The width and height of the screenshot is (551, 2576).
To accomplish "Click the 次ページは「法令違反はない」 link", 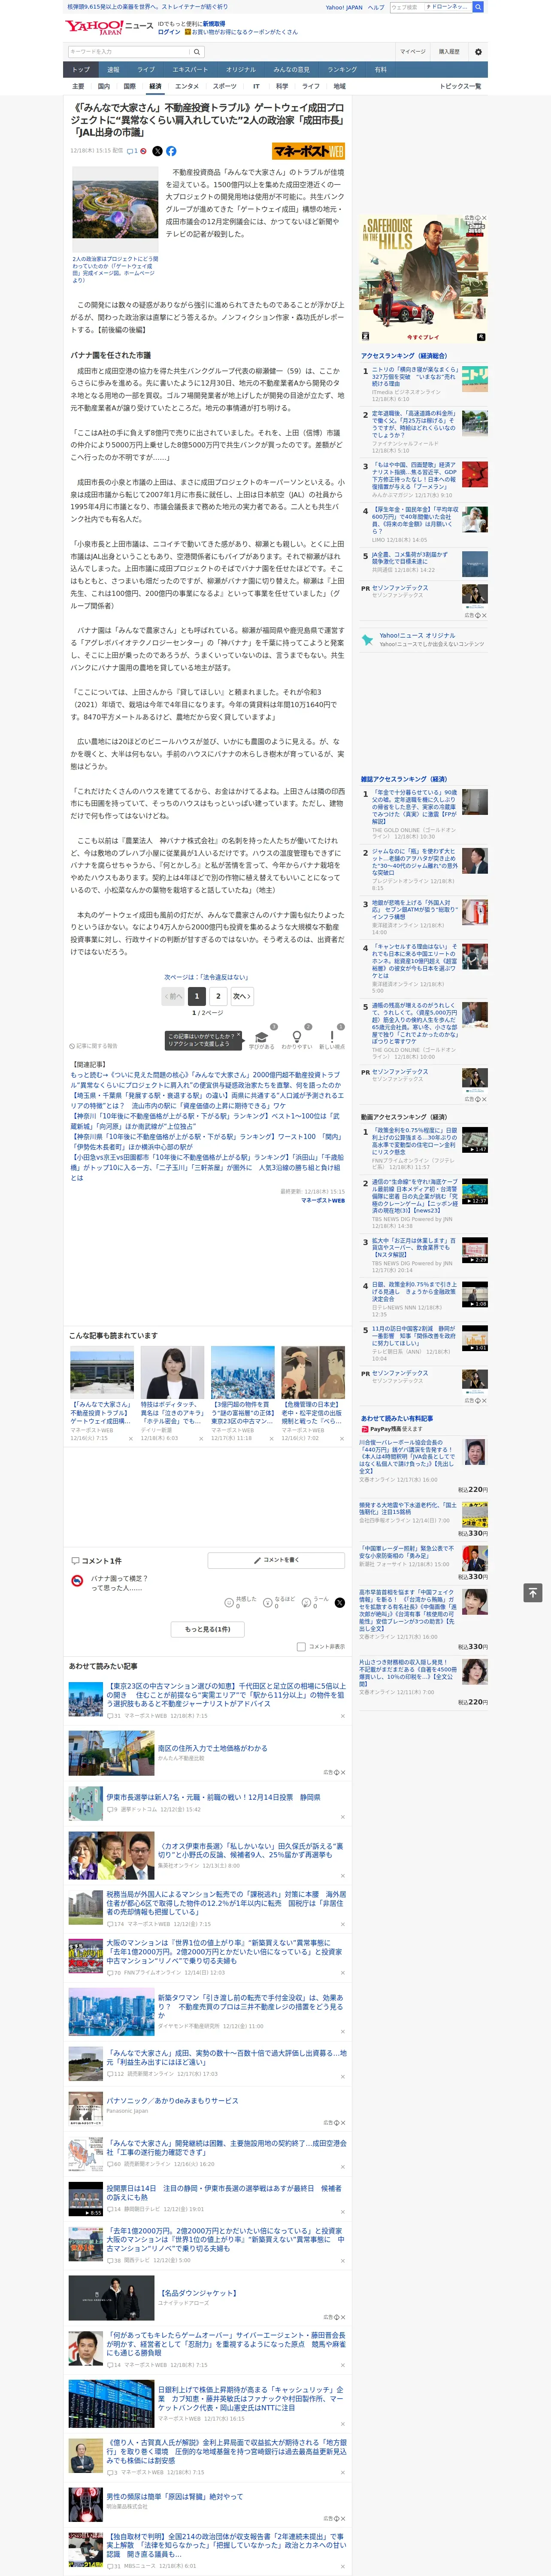I will pyautogui.click(x=206, y=977).
